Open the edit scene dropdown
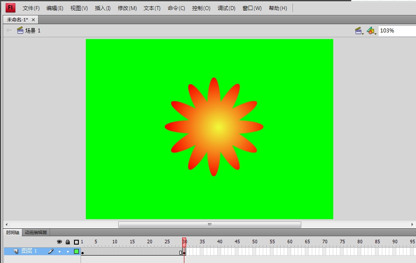 (359, 31)
